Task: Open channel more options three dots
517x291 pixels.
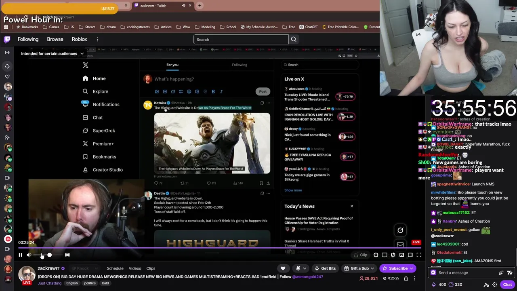Action: coord(414,278)
